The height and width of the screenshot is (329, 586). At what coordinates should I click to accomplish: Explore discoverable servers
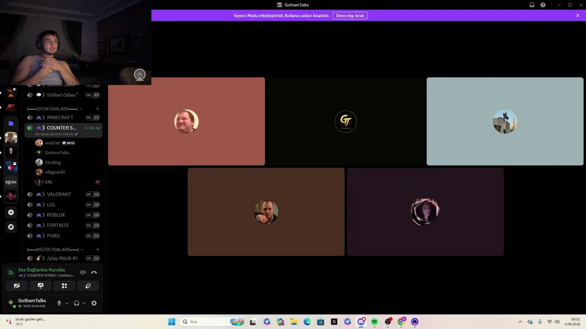point(11,227)
